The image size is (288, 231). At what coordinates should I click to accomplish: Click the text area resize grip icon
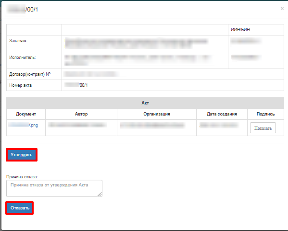[x=100, y=194]
